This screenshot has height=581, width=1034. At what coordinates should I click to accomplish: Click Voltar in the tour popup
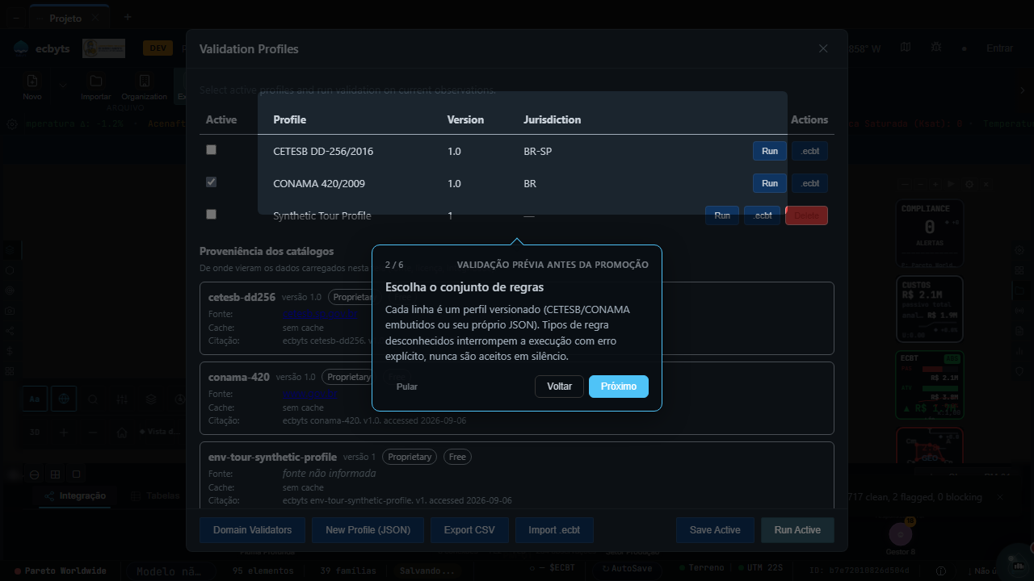[x=559, y=387]
